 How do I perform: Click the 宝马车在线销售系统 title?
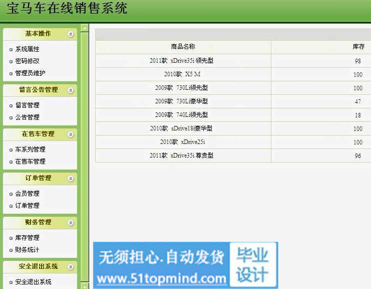click(67, 9)
